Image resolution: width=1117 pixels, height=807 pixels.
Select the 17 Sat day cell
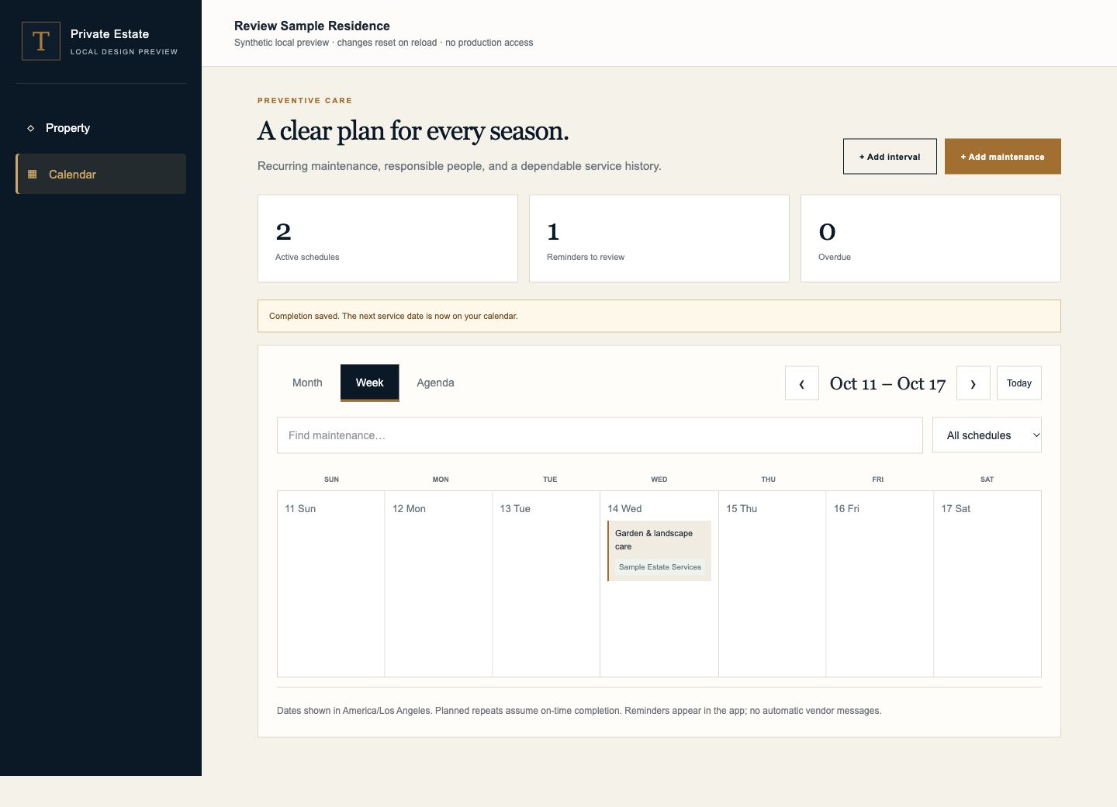click(987, 584)
